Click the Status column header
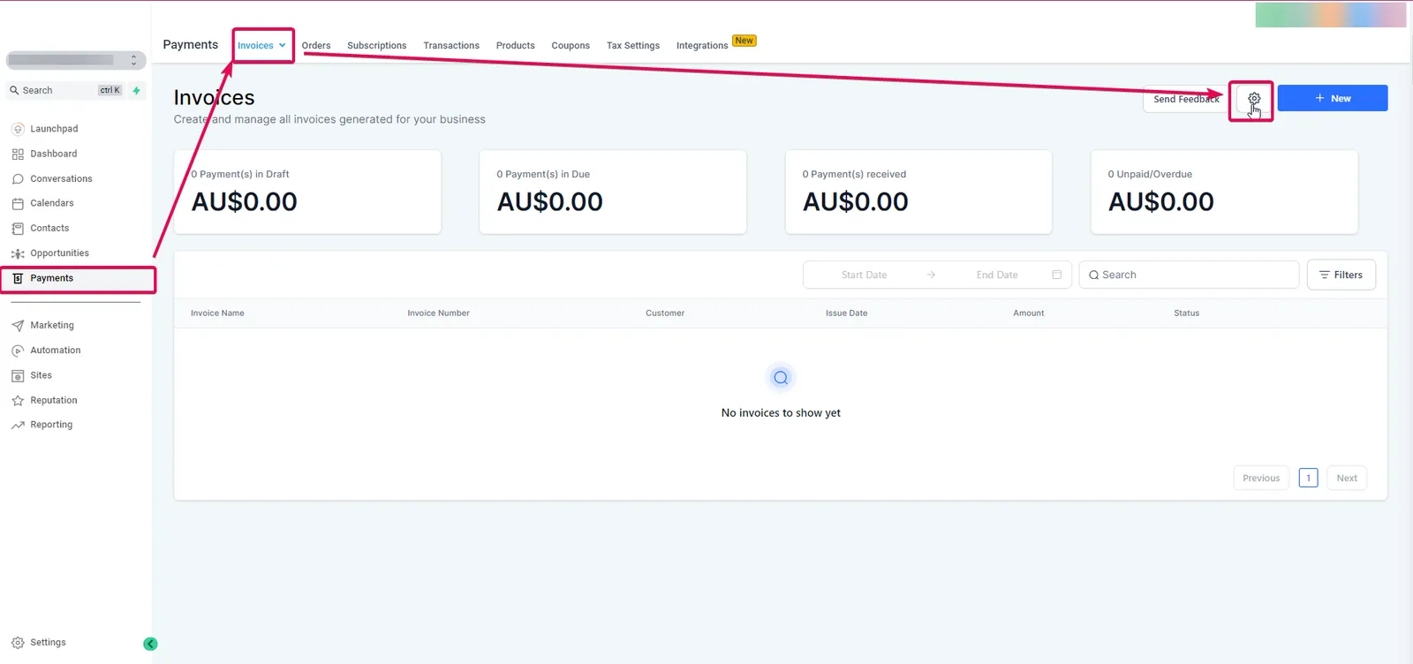The height and width of the screenshot is (664, 1413). (x=1186, y=313)
